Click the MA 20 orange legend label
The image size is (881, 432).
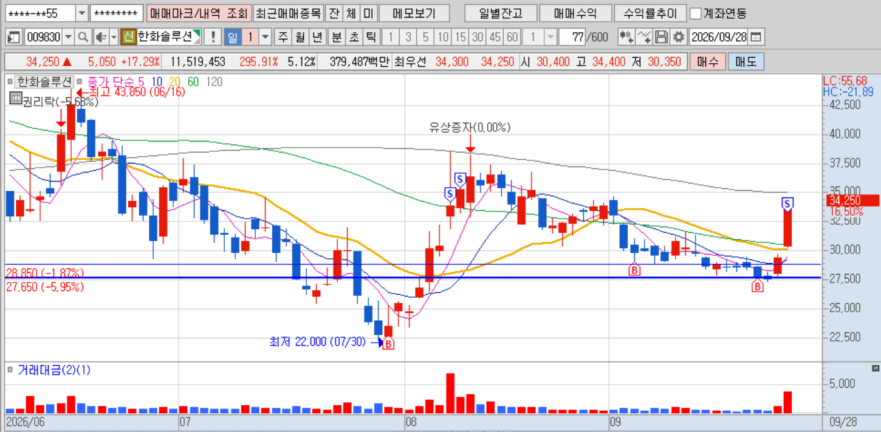point(174,81)
